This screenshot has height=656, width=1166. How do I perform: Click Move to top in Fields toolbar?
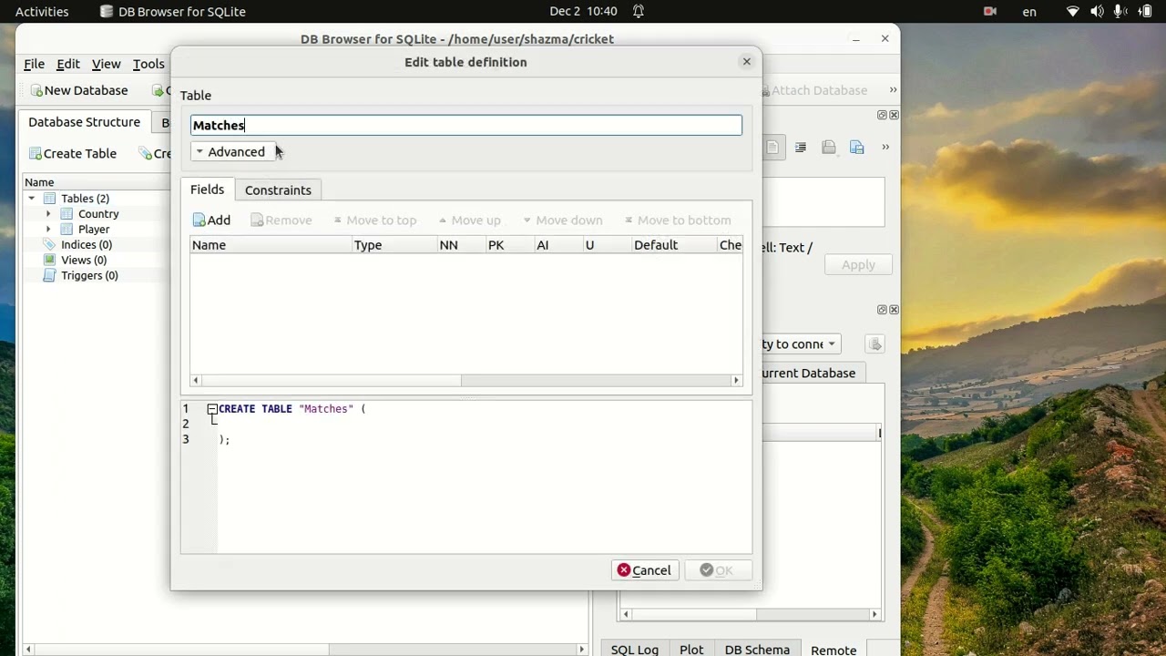[374, 220]
